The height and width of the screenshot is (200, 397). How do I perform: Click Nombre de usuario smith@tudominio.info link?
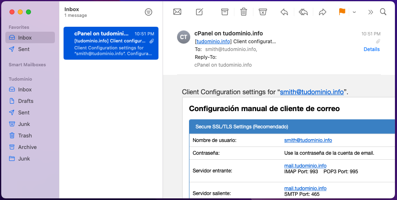click(x=308, y=140)
